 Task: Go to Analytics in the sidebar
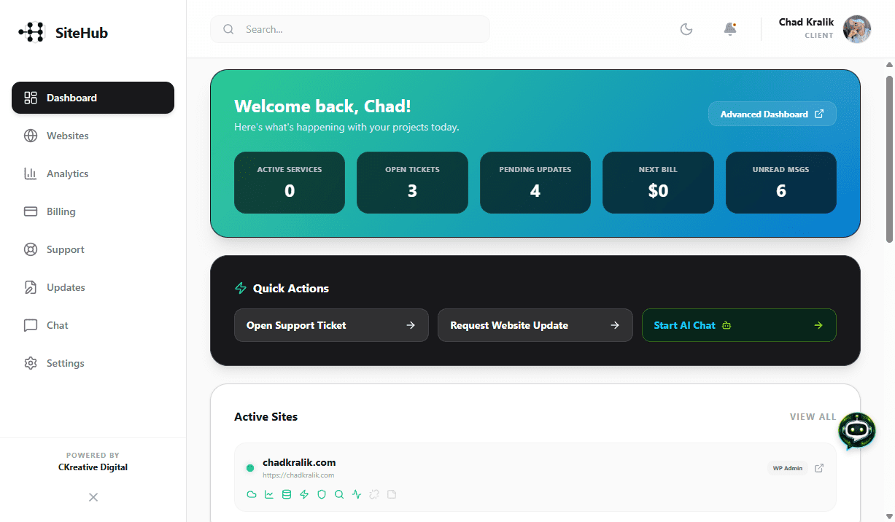[67, 174]
